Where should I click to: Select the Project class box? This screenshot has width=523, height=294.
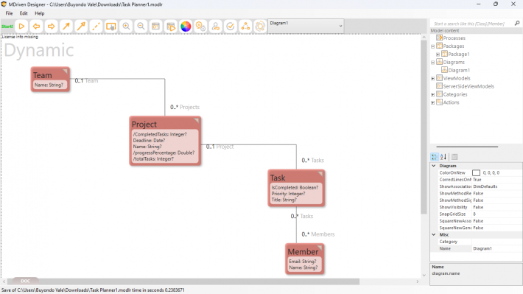(x=165, y=141)
